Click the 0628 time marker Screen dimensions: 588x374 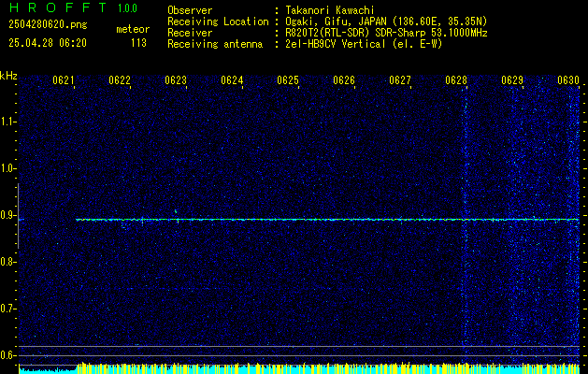pos(456,80)
